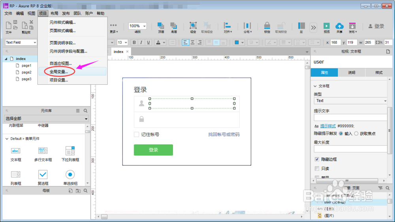Collapse the 文本框 properties section
Viewport: 395px width, 222px height.
click(x=315, y=86)
